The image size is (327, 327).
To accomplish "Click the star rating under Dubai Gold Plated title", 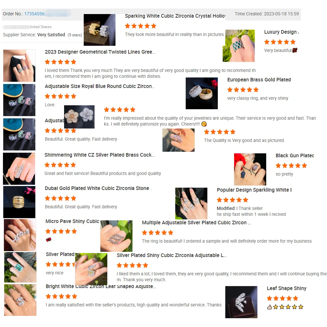I will [x=60, y=198].
